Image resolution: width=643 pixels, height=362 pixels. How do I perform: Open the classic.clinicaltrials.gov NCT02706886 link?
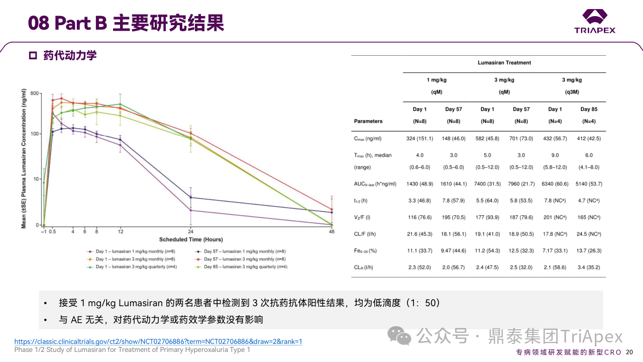point(158,341)
